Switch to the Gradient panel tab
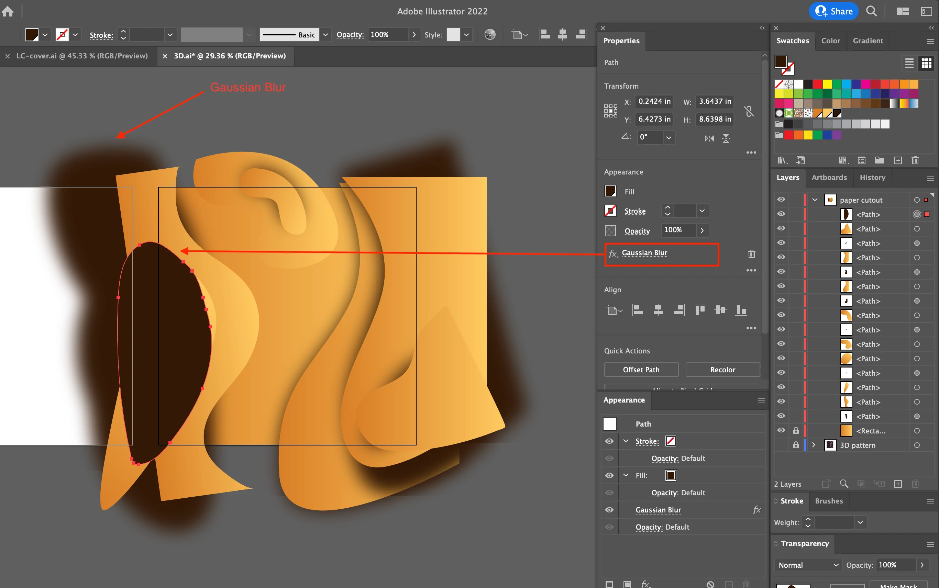The image size is (939, 588). click(868, 41)
